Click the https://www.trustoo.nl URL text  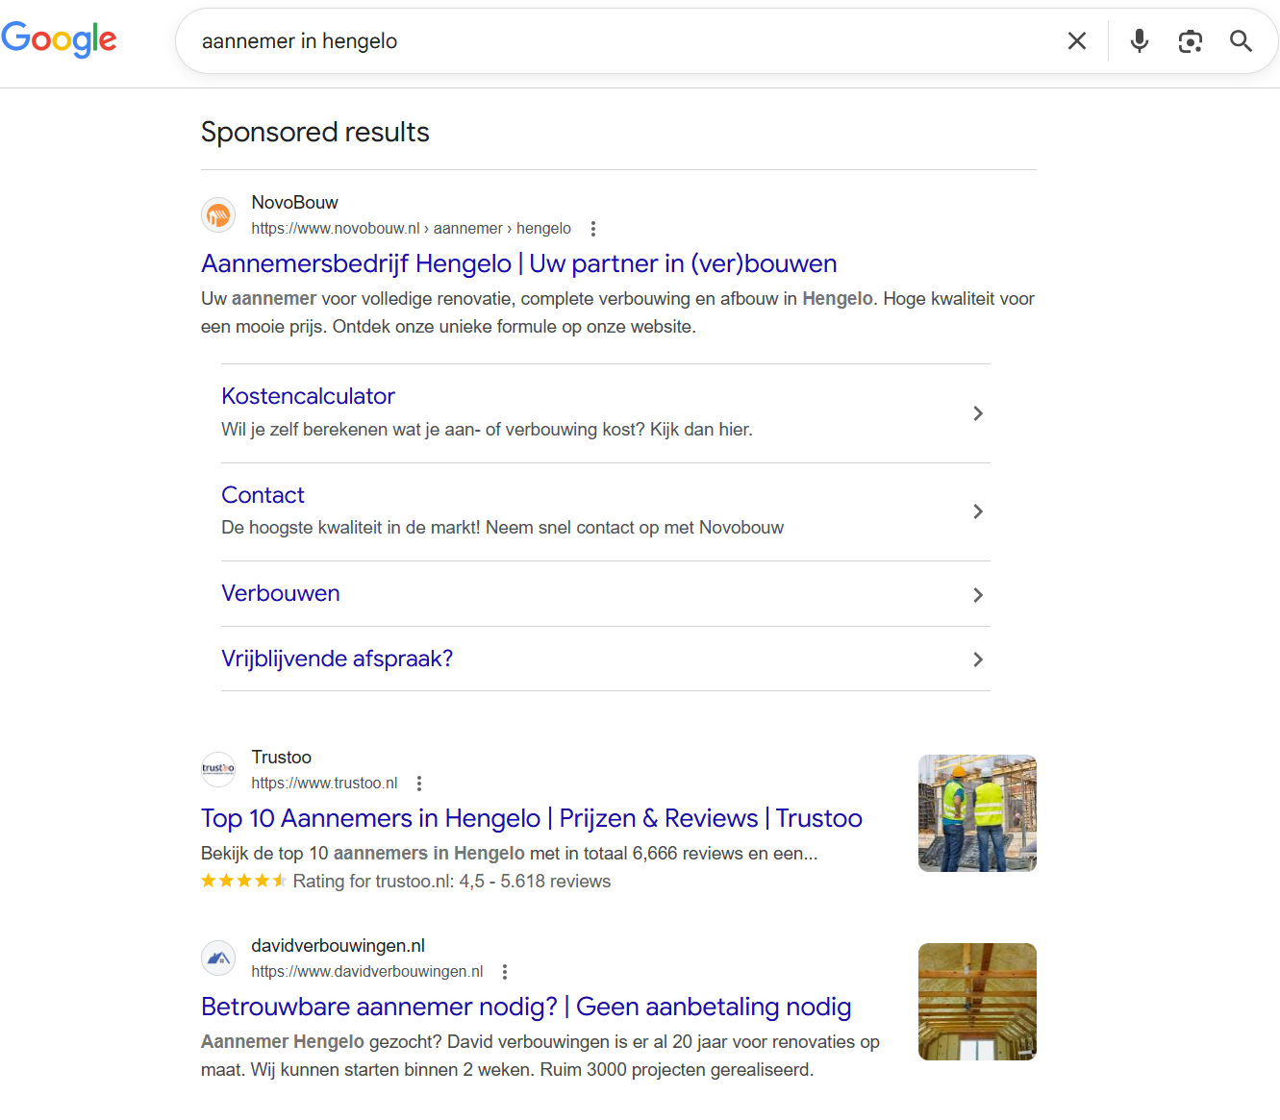(x=324, y=784)
